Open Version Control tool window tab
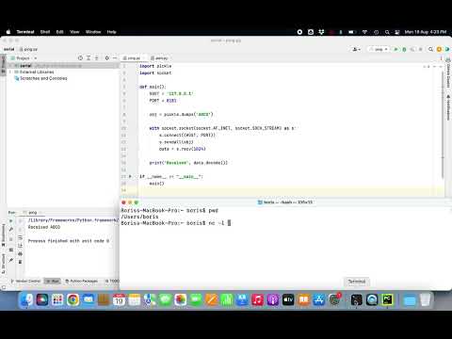This screenshot has width=452, height=339. click(25, 281)
